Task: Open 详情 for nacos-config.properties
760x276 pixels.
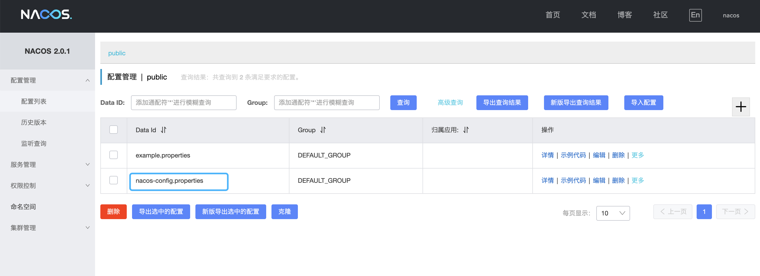Action: point(548,180)
